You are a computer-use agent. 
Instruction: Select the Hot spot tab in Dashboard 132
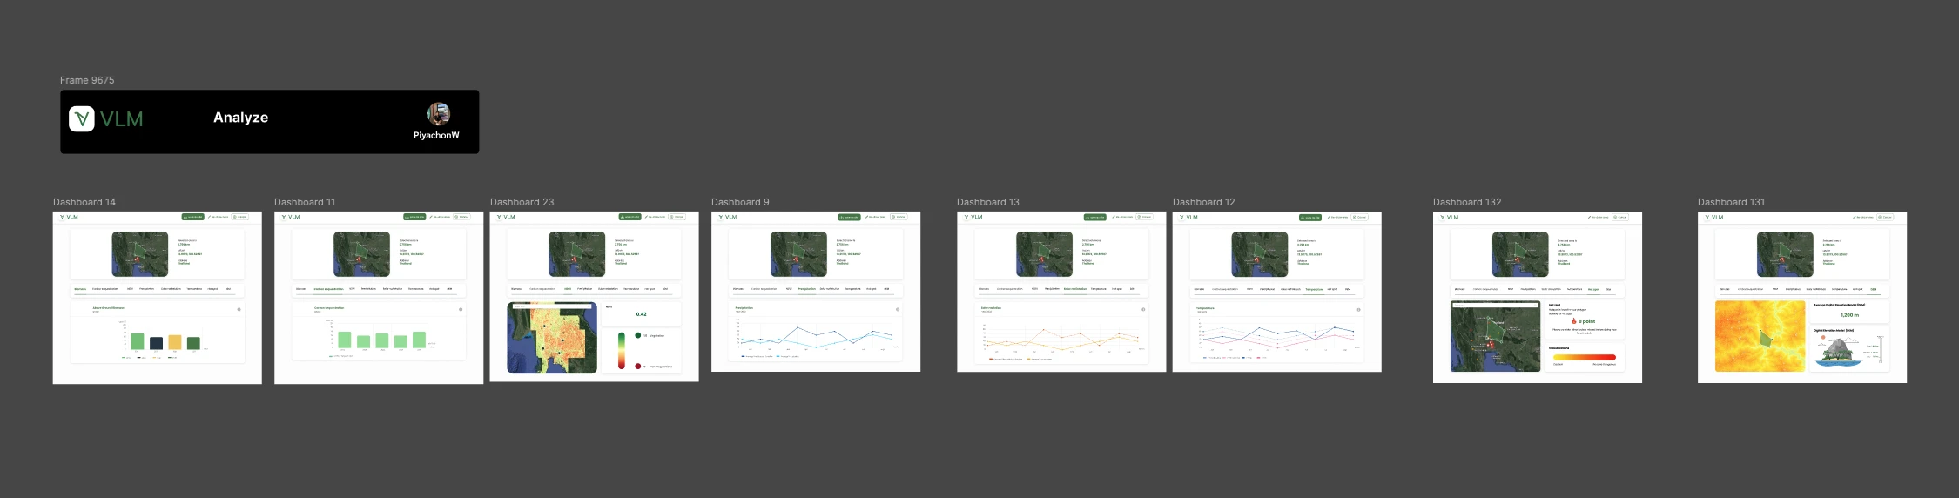click(1594, 289)
